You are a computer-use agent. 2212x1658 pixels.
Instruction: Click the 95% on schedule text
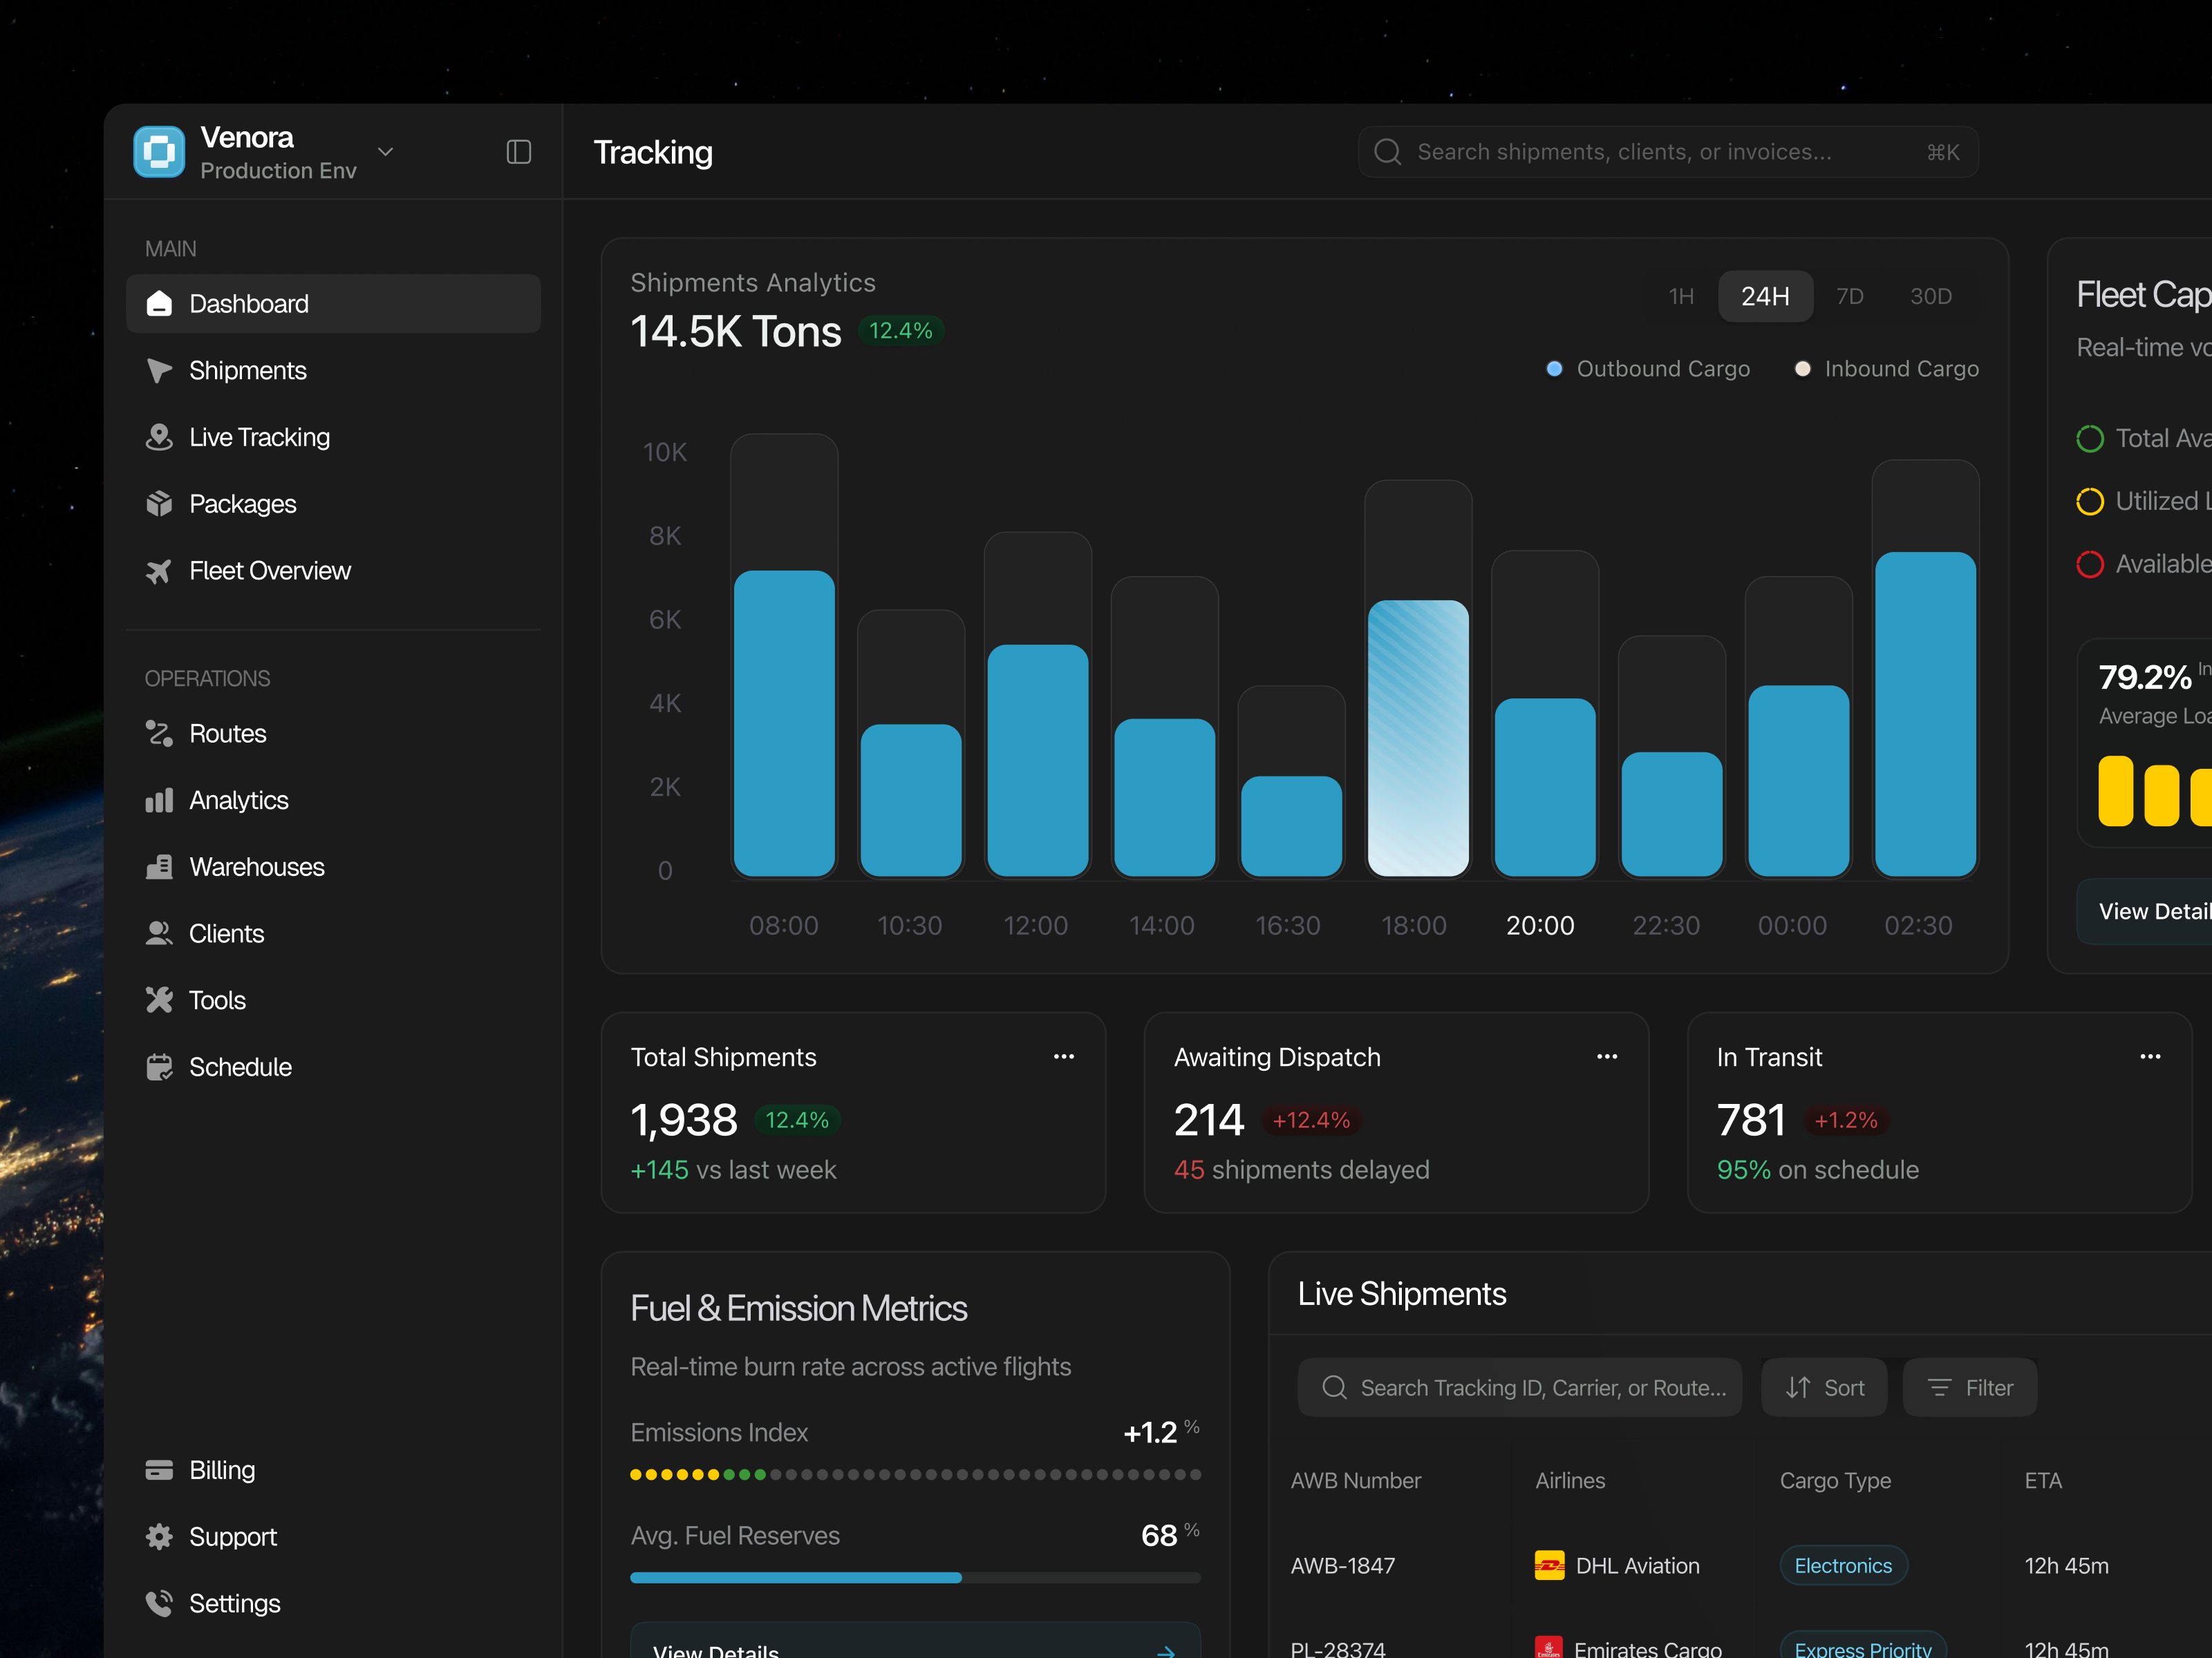coord(1817,1170)
